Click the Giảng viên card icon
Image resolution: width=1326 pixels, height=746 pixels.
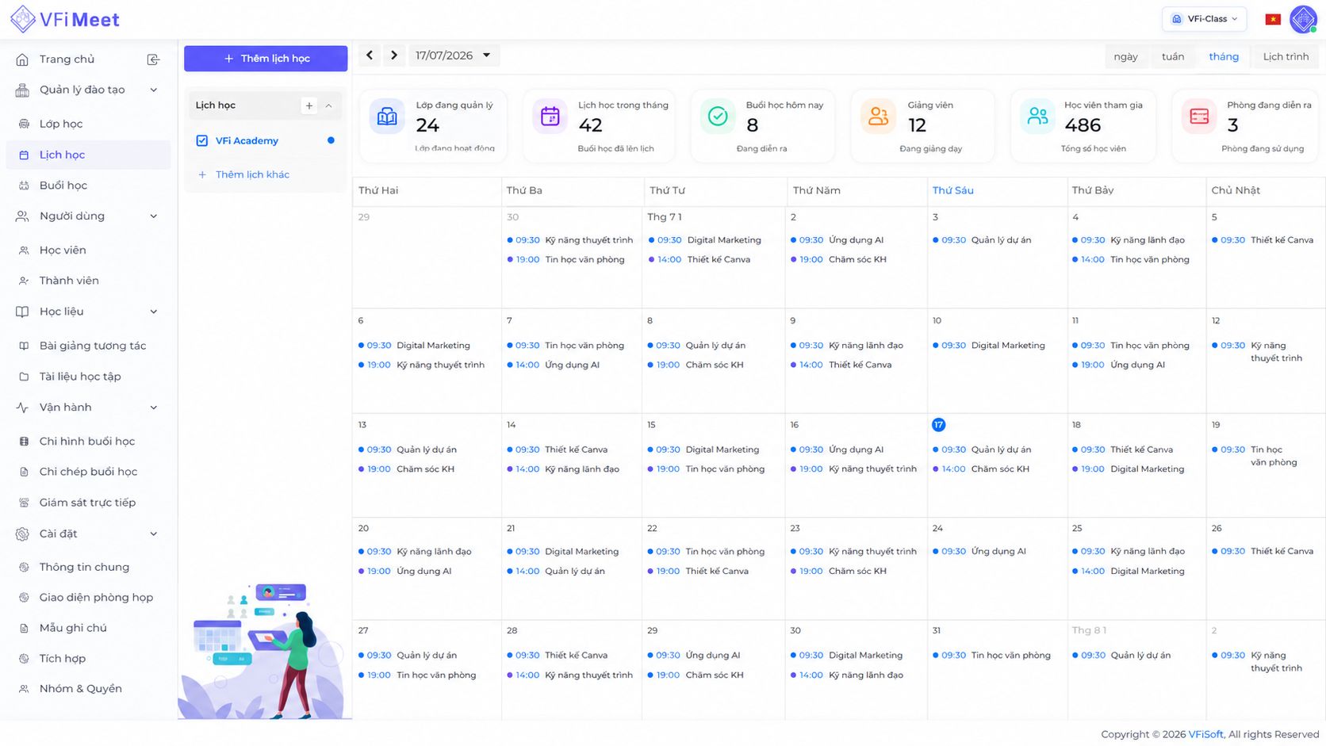coord(878,117)
